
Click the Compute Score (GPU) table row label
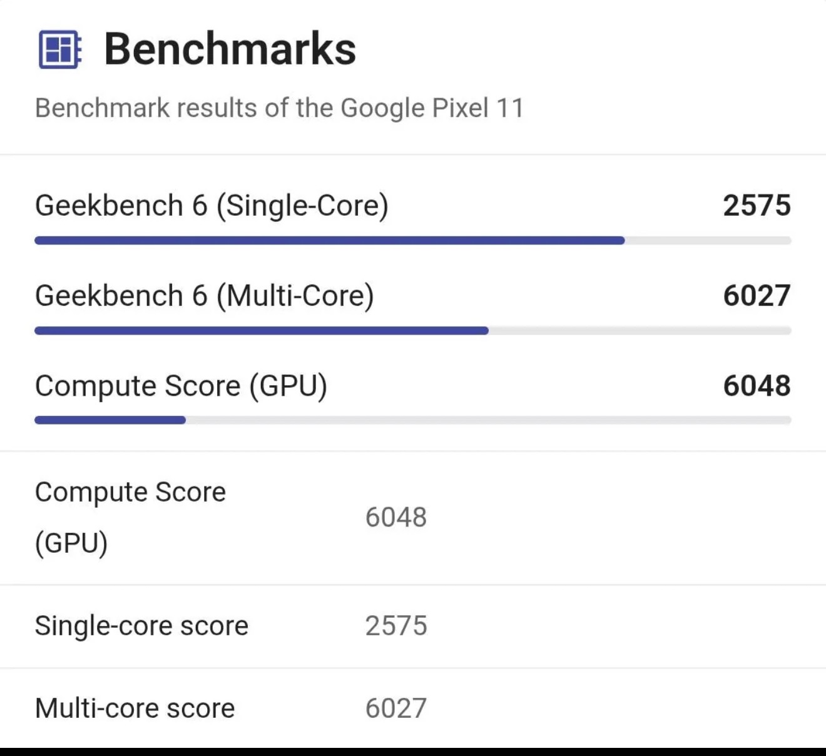click(130, 517)
